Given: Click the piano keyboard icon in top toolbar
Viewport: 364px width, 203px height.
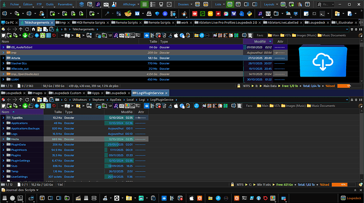Looking at the screenshot, I should [268, 14].
